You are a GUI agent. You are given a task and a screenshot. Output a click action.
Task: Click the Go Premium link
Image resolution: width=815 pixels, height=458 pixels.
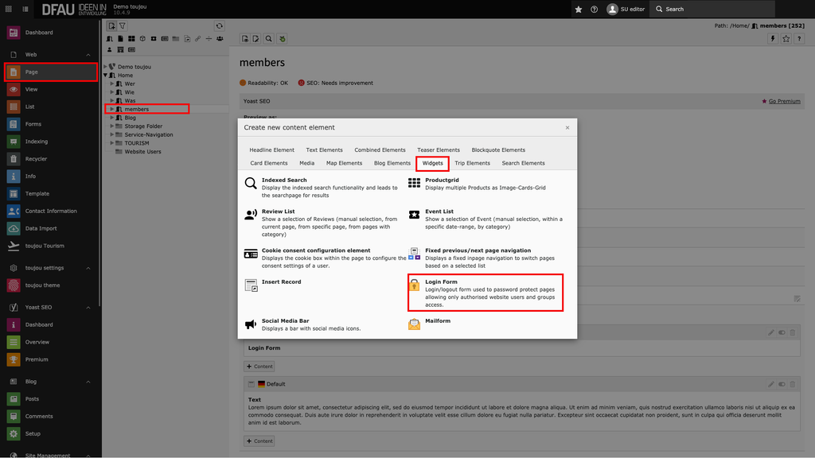783,101
